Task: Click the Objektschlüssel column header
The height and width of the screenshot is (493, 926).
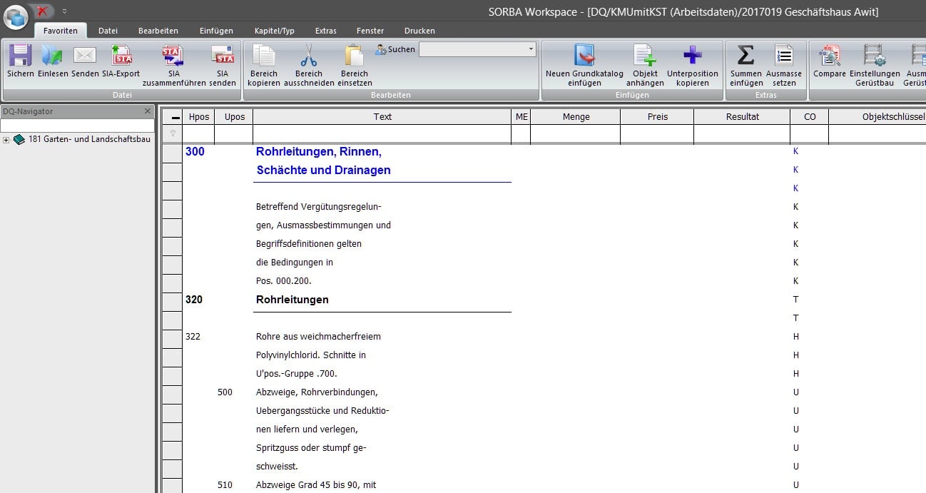Action: coord(877,116)
